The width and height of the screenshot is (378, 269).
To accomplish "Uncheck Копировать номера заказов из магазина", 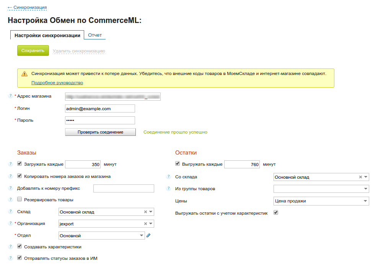I will tap(20, 176).
